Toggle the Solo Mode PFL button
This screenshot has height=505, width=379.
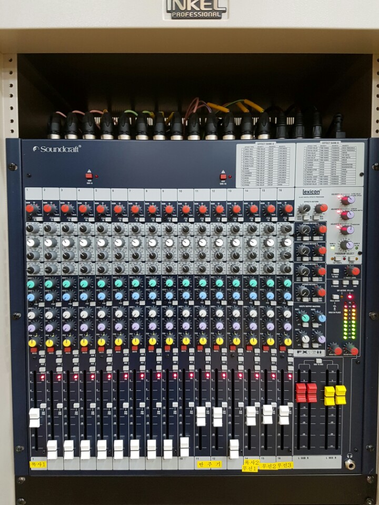tap(335, 297)
